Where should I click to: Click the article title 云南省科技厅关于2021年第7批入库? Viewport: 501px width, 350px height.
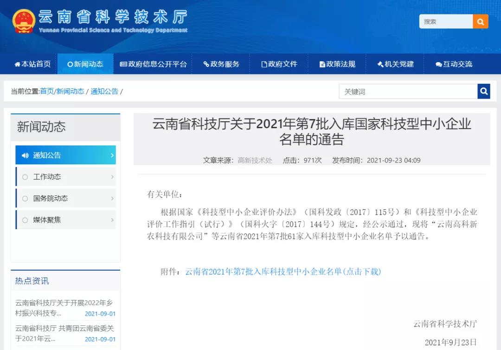click(312, 131)
